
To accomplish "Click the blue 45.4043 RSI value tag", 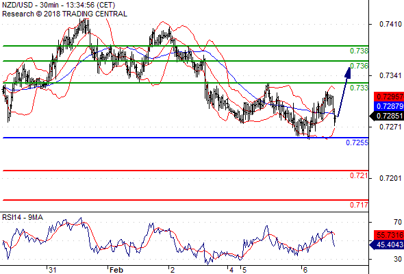I will [387, 245].
